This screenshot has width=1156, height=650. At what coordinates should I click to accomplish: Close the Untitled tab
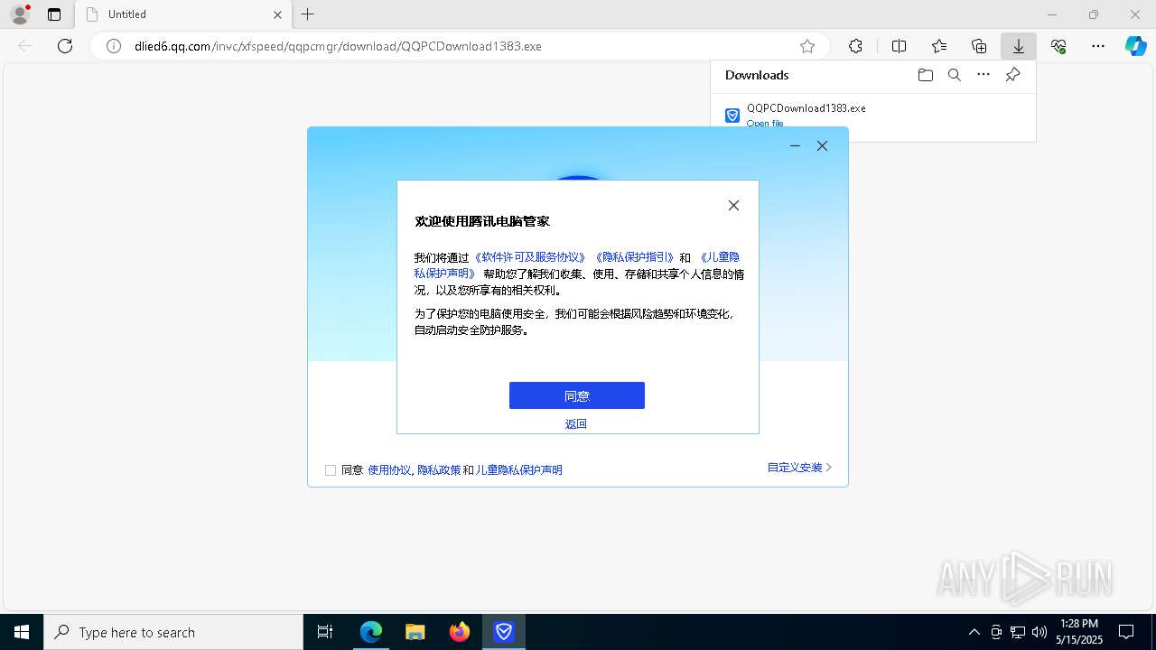tap(277, 14)
